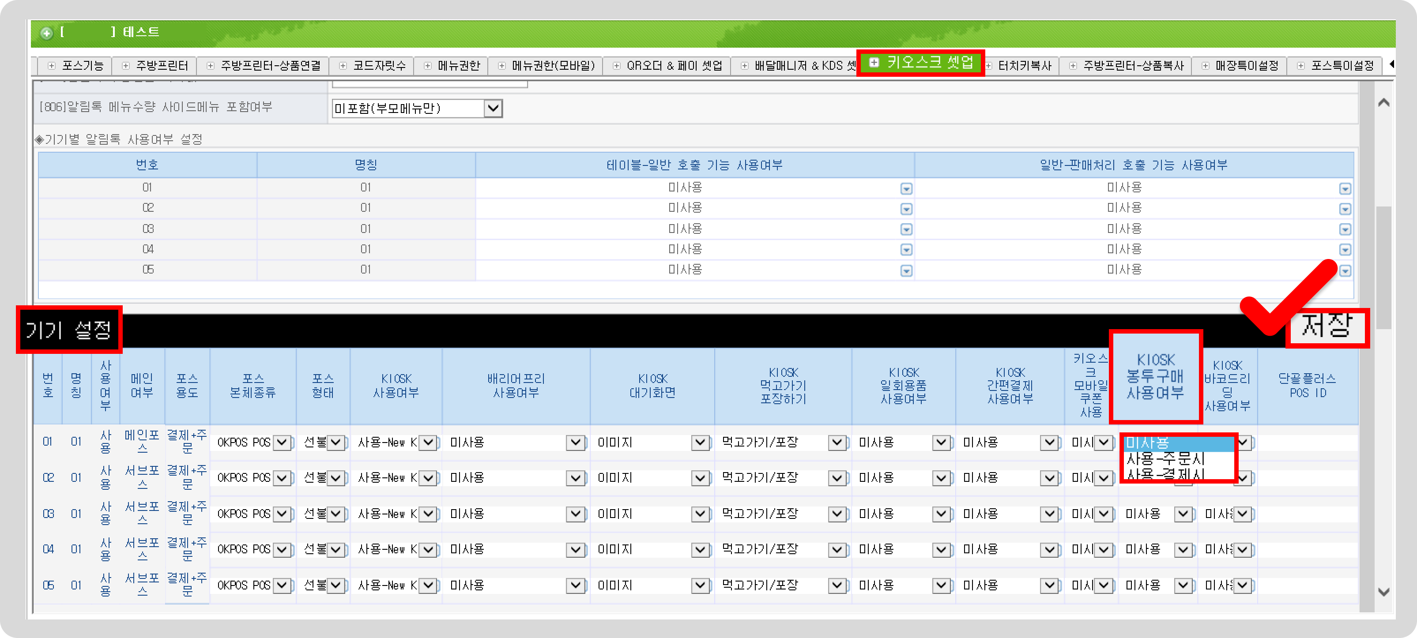
Task: Click row 03 일반-판매처리 호출 dropdown arrow icon
Action: pos(1345,230)
